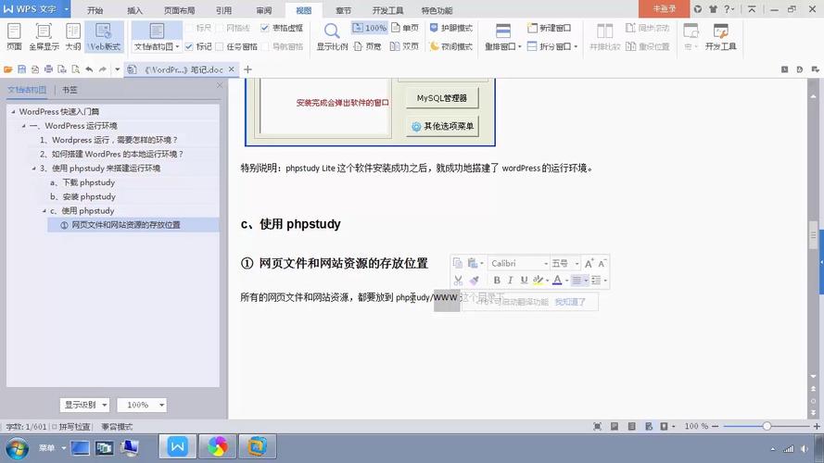Add a new document tab

(248, 69)
